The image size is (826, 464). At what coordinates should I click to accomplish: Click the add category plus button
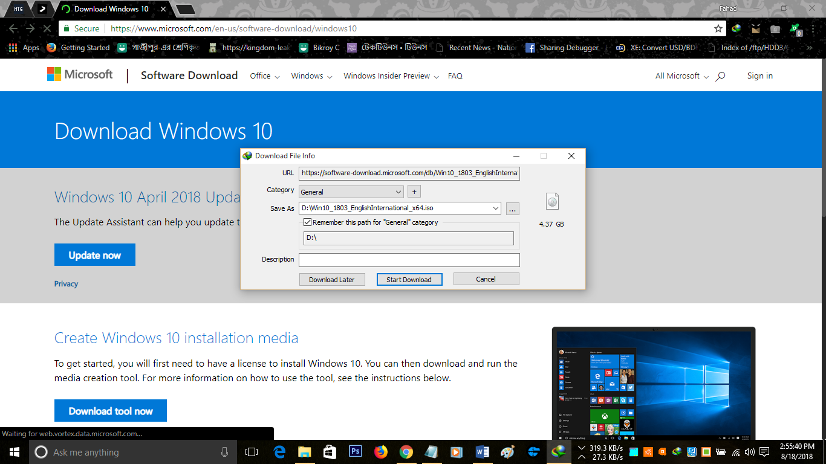pos(414,192)
